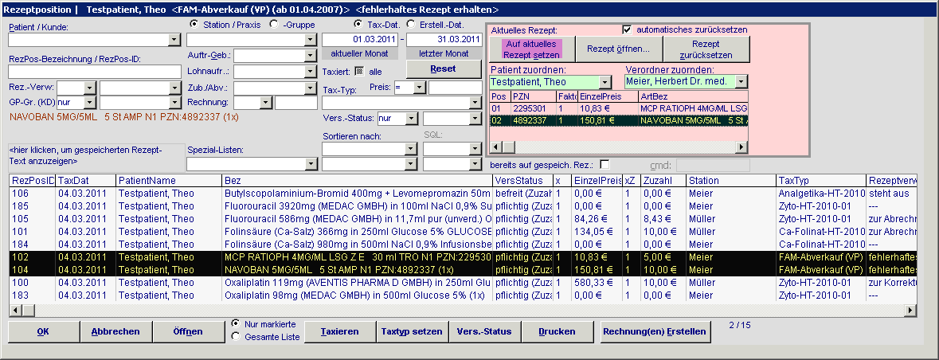Sort by the PatientName column header
This screenshot has height=360, width=939.
pos(169,180)
